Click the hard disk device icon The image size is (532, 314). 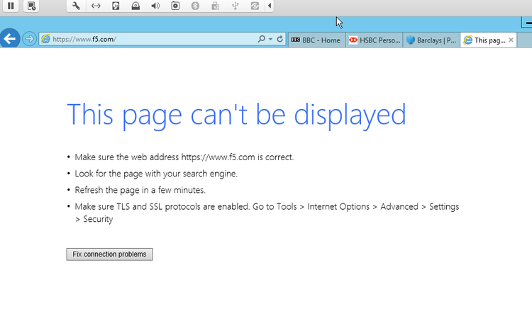[x=116, y=6]
